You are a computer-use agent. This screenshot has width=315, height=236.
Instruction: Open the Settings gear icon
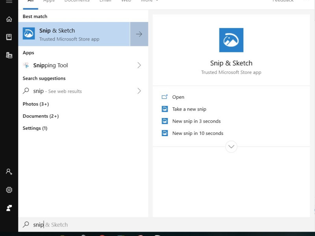[x=9, y=190]
